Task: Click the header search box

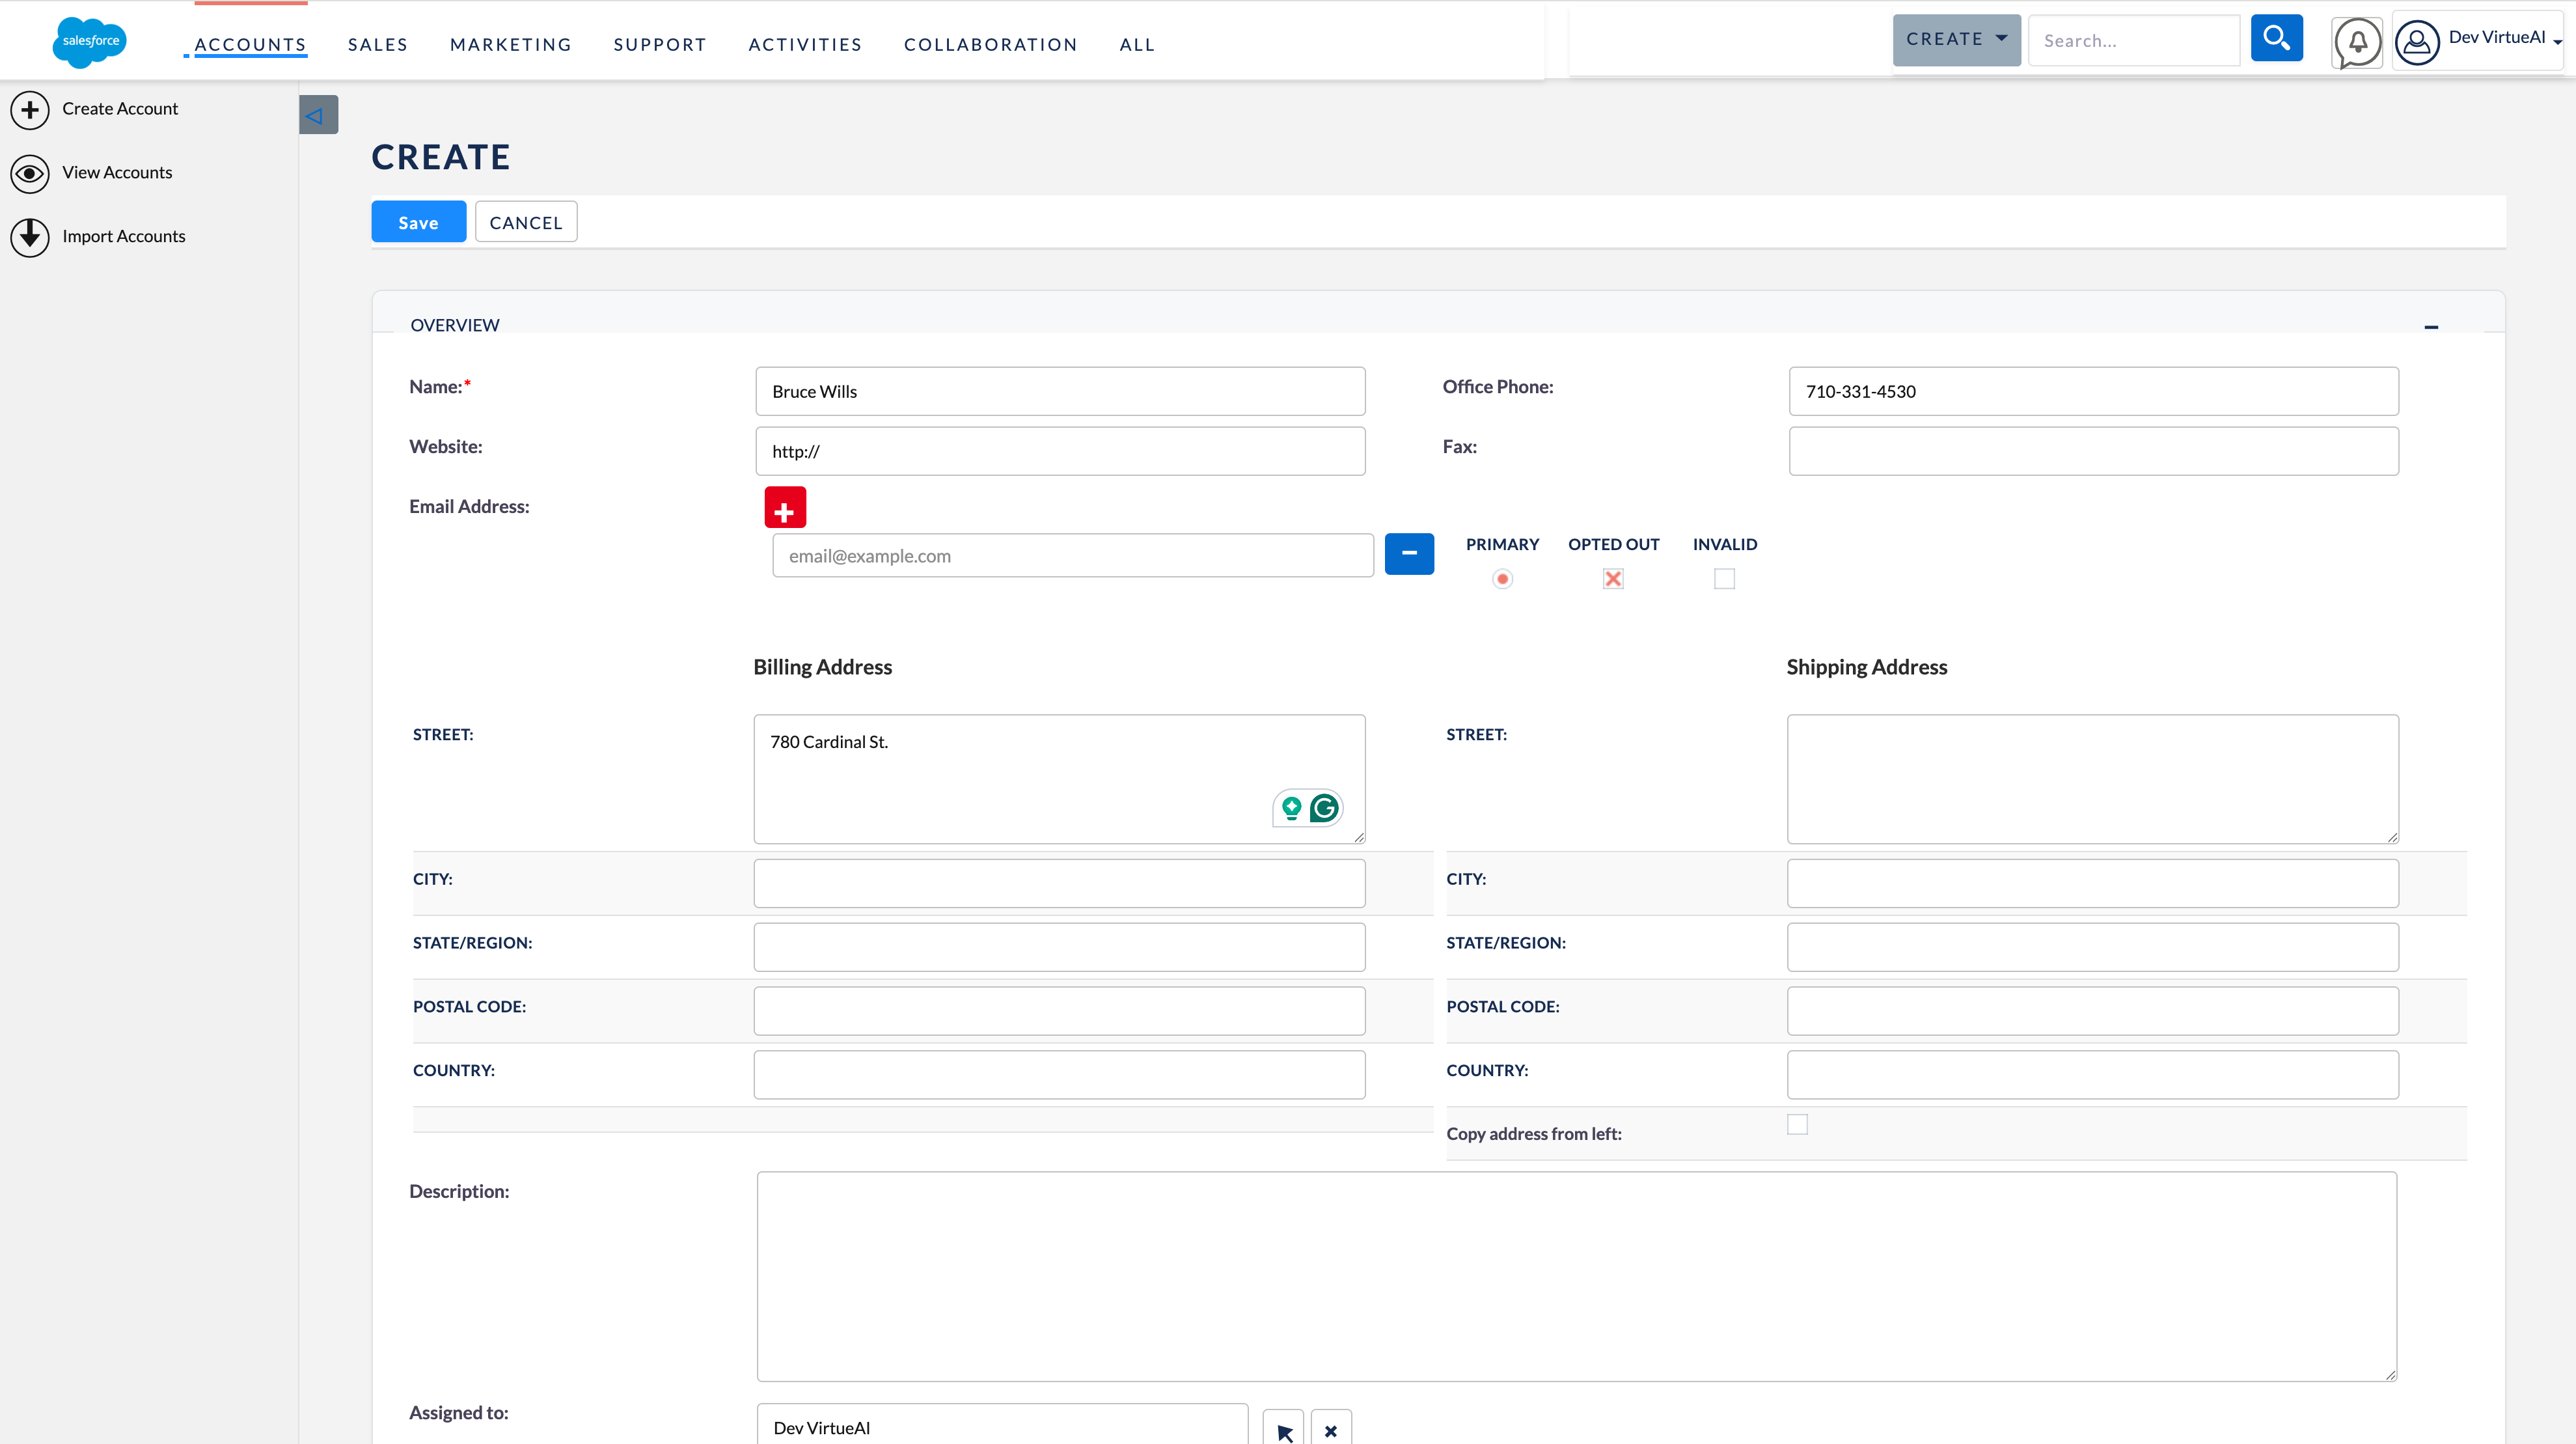Action: 2134,40
